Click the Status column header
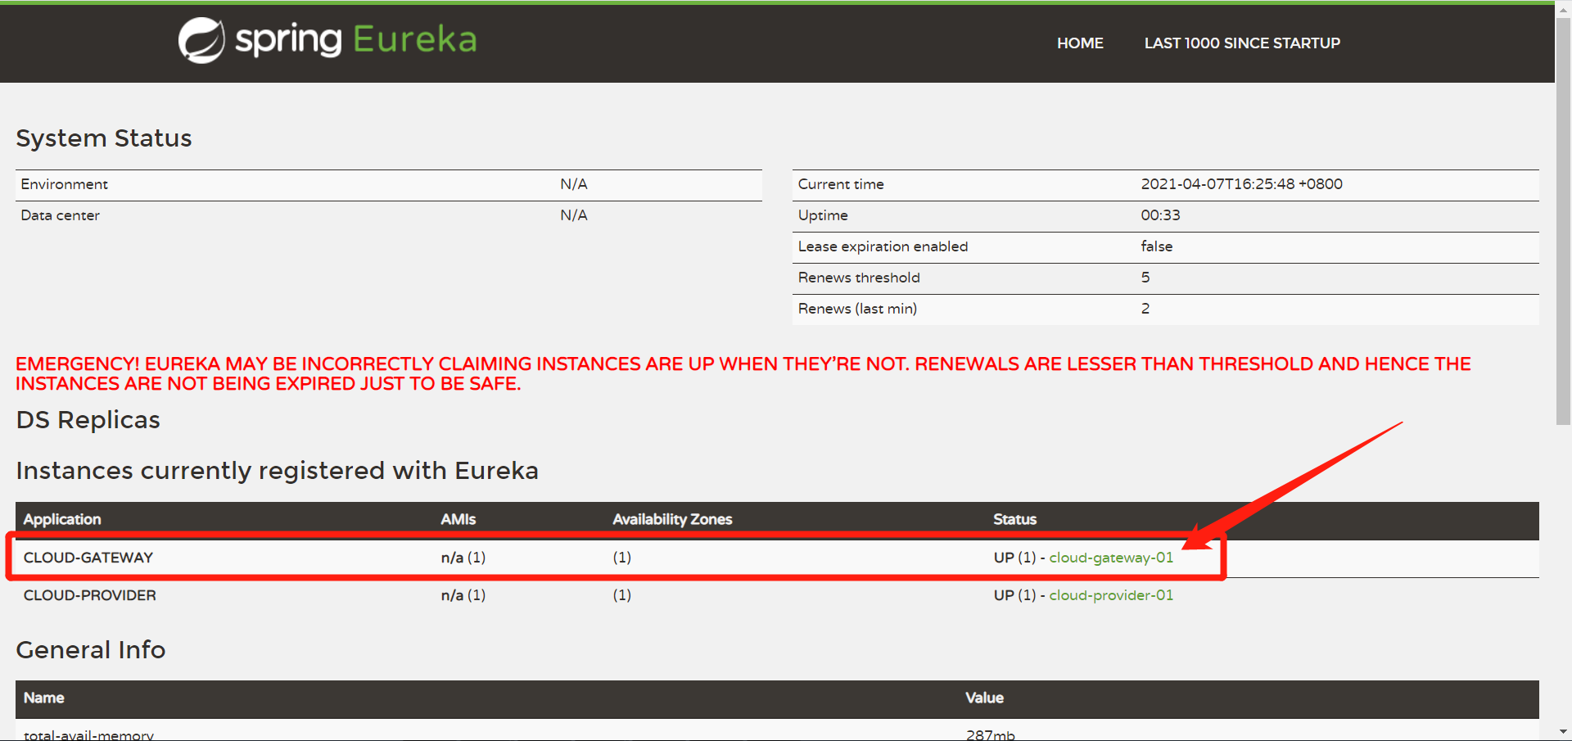Viewport: 1572px width, 741px height. (x=1014, y=519)
